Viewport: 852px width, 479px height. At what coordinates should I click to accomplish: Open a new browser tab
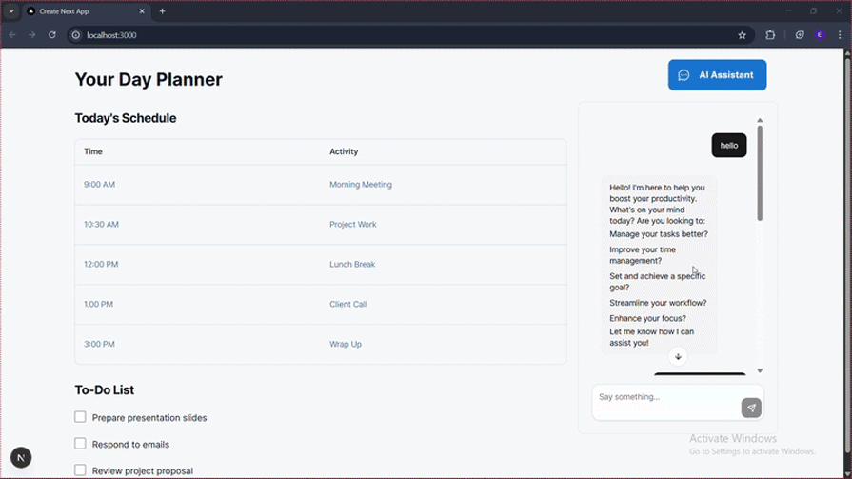(162, 11)
